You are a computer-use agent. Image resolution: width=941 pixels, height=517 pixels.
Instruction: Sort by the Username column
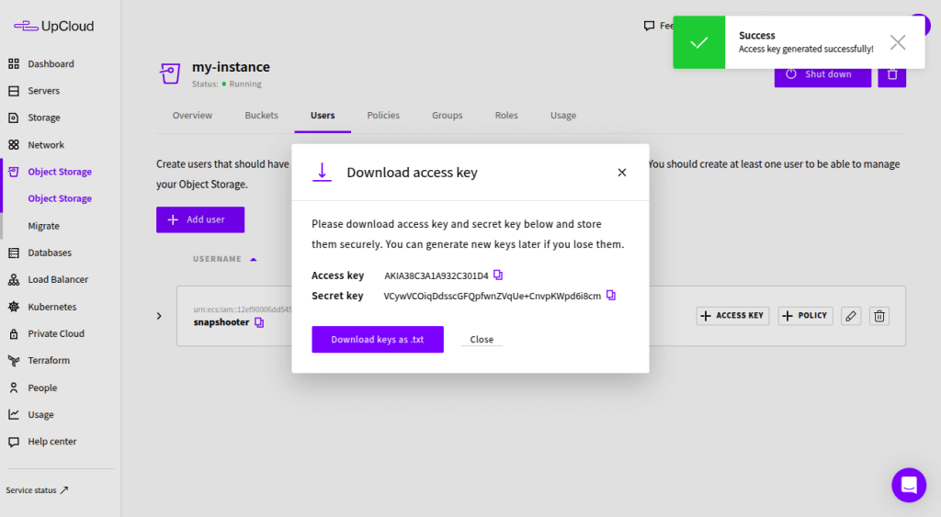pyautogui.click(x=218, y=259)
